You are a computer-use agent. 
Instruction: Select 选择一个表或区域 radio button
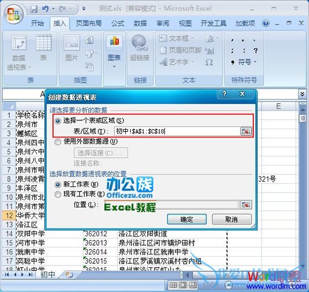pyautogui.click(x=58, y=121)
